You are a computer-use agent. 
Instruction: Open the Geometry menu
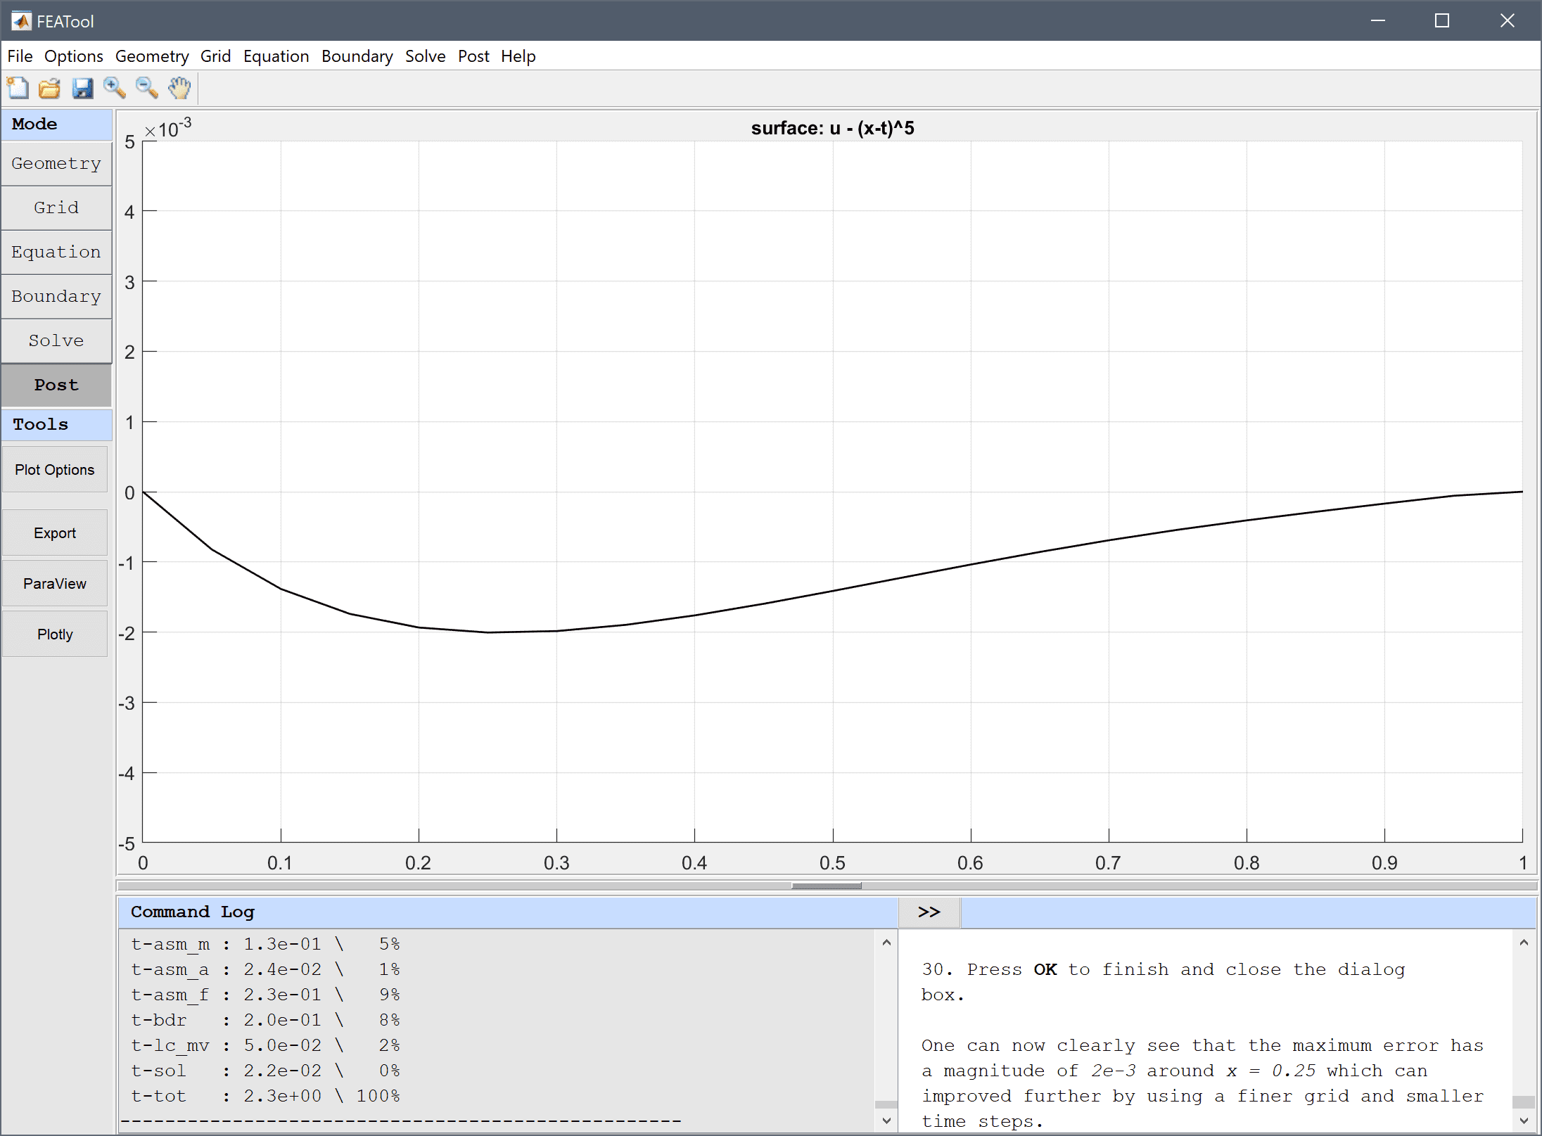tap(152, 56)
